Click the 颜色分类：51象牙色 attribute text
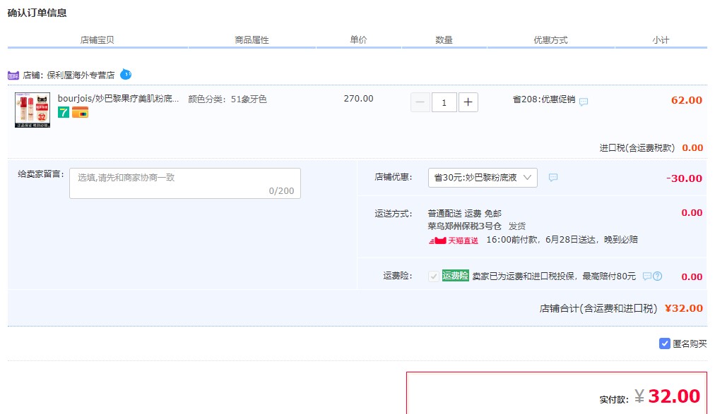This screenshot has width=715, height=414. 227,99
